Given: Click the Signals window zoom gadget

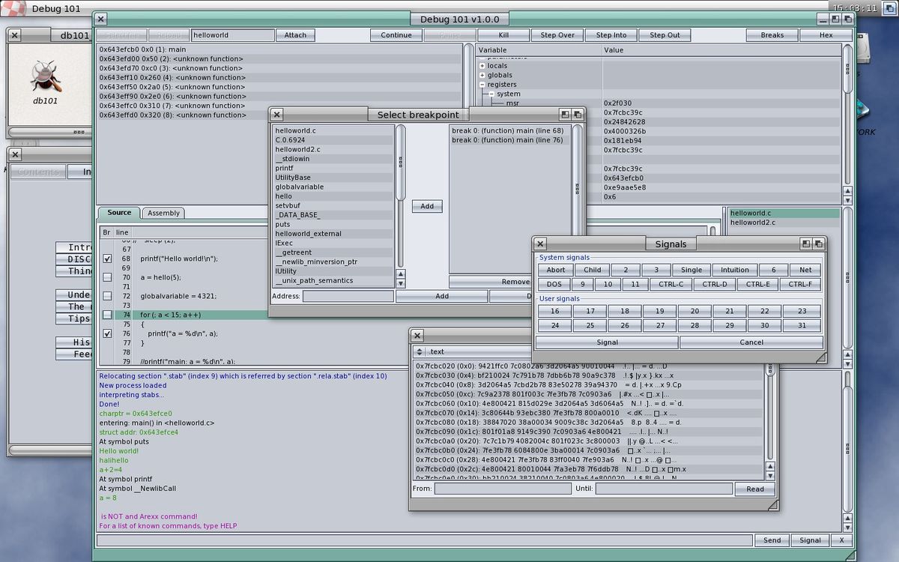Looking at the screenshot, I should click(x=806, y=244).
